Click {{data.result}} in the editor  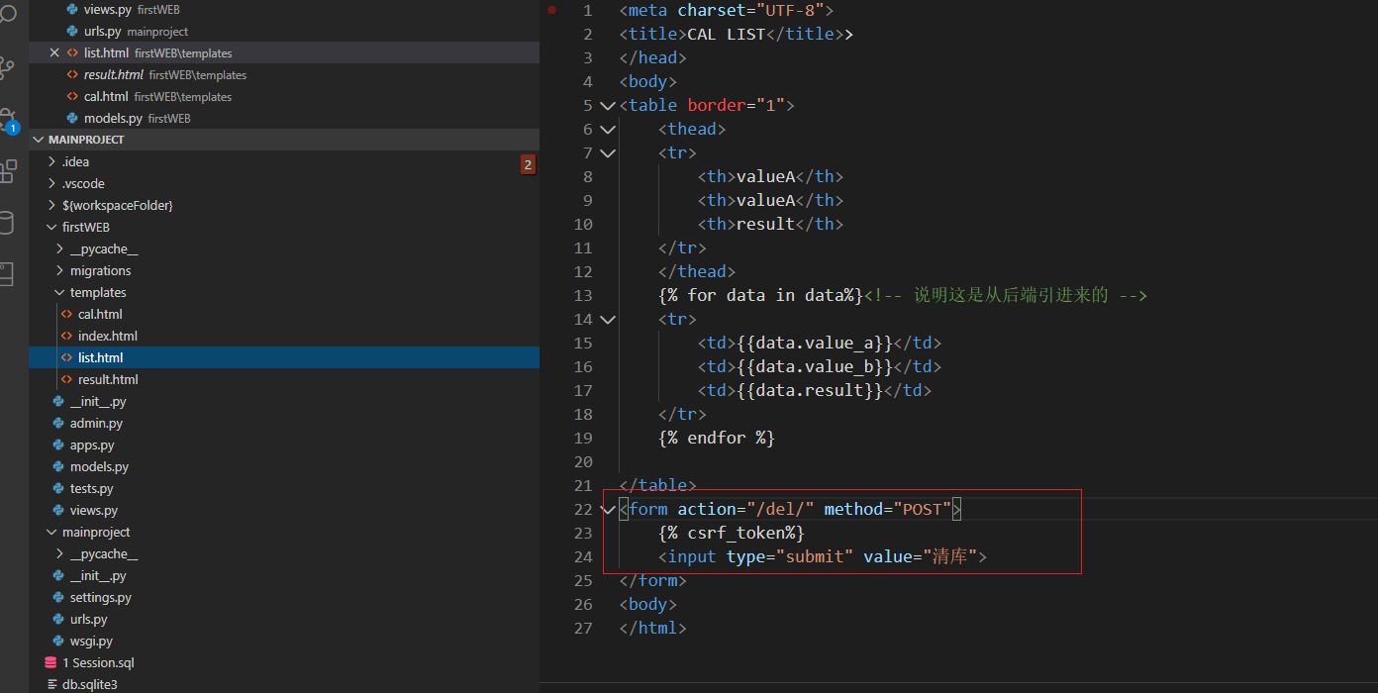point(809,390)
